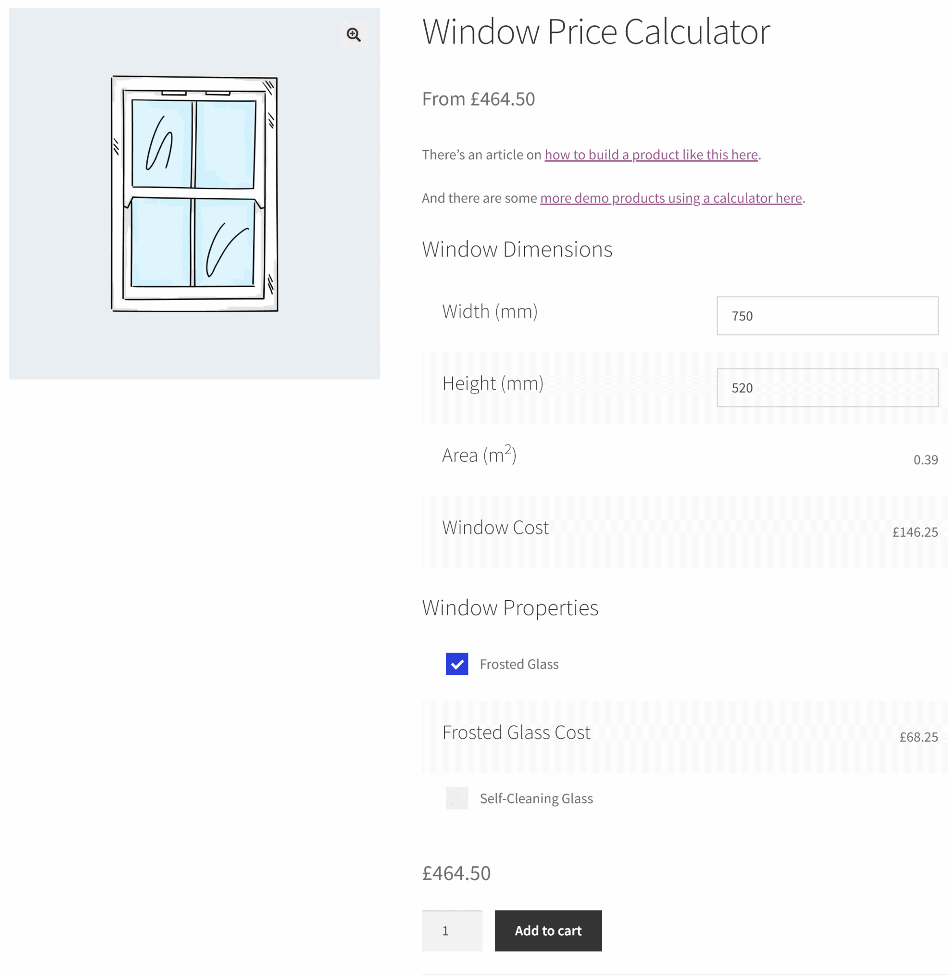Visit the demo products using a calculator link
Screen dimensions: 948x976
(x=671, y=198)
